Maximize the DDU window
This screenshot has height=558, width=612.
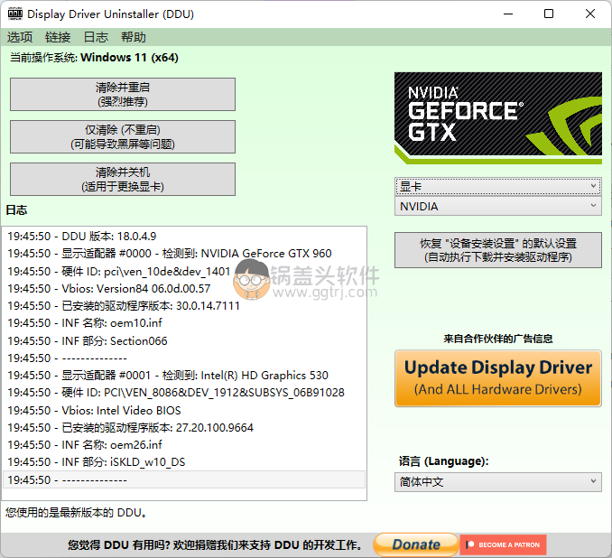tap(549, 14)
